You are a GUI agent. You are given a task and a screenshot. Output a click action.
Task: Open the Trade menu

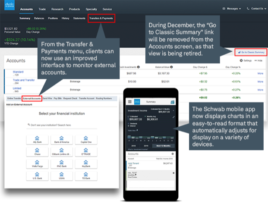[42, 9]
